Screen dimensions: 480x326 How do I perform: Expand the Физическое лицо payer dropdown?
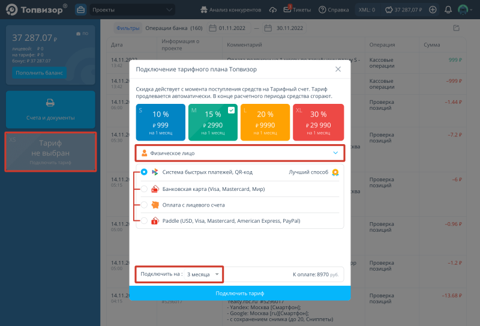240,153
